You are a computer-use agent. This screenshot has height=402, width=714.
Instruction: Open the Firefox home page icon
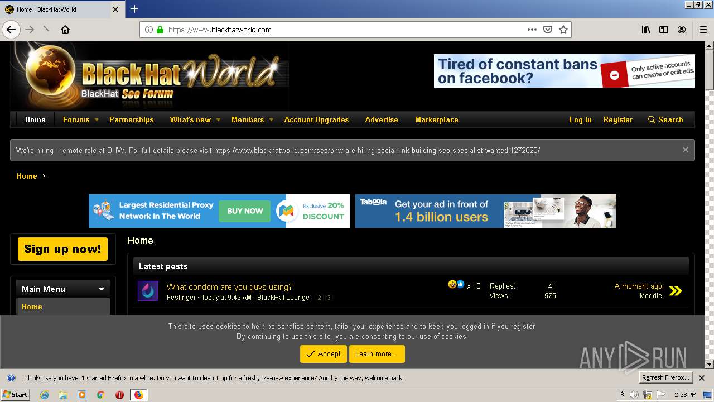pos(65,30)
